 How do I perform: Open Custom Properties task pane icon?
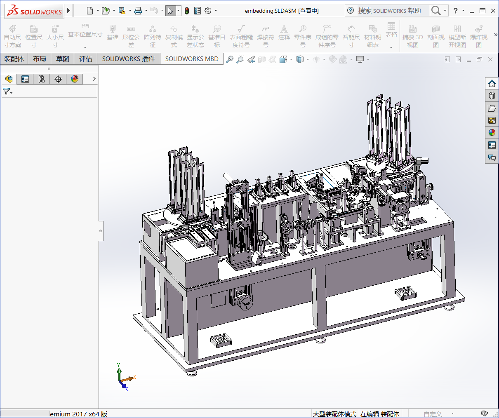coord(492,145)
